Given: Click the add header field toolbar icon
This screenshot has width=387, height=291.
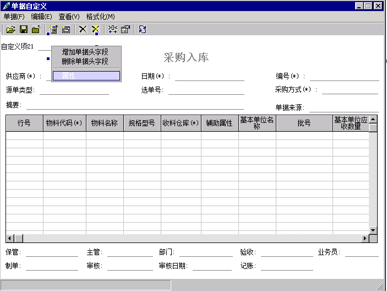Looking at the screenshot, I should (x=53, y=29).
